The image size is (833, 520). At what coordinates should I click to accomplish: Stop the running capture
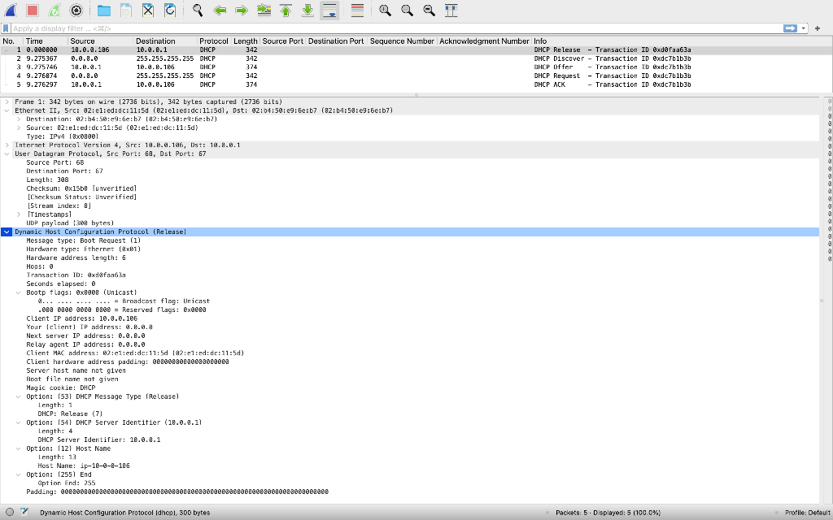(x=31, y=10)
